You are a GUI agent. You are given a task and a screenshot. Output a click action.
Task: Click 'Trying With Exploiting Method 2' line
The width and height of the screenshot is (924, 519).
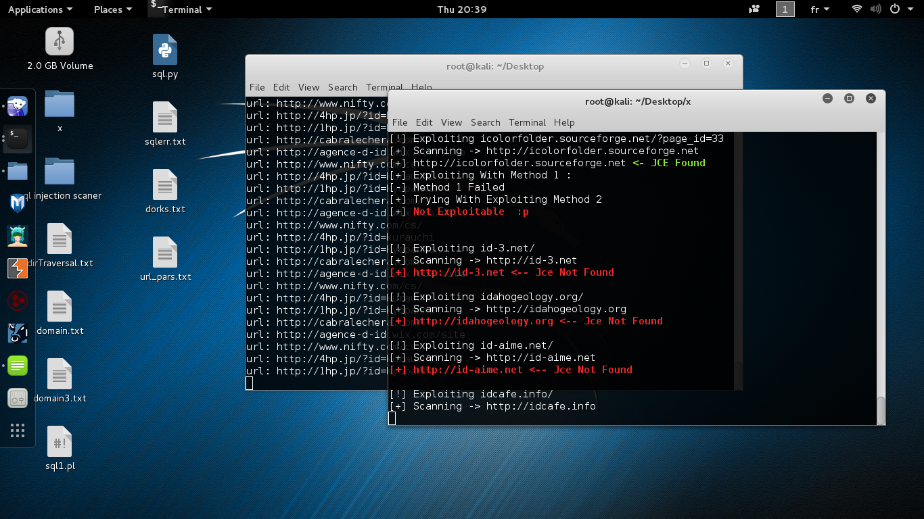click(495, 199)
